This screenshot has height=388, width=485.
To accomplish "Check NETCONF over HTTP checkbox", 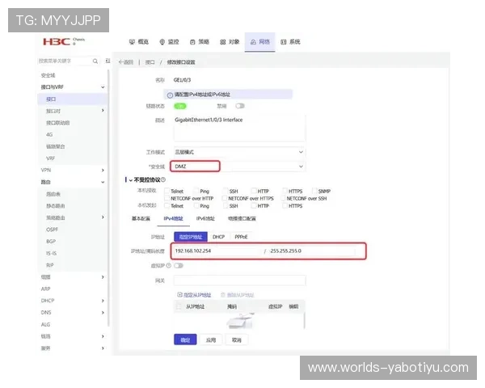I will coord(167,198).
